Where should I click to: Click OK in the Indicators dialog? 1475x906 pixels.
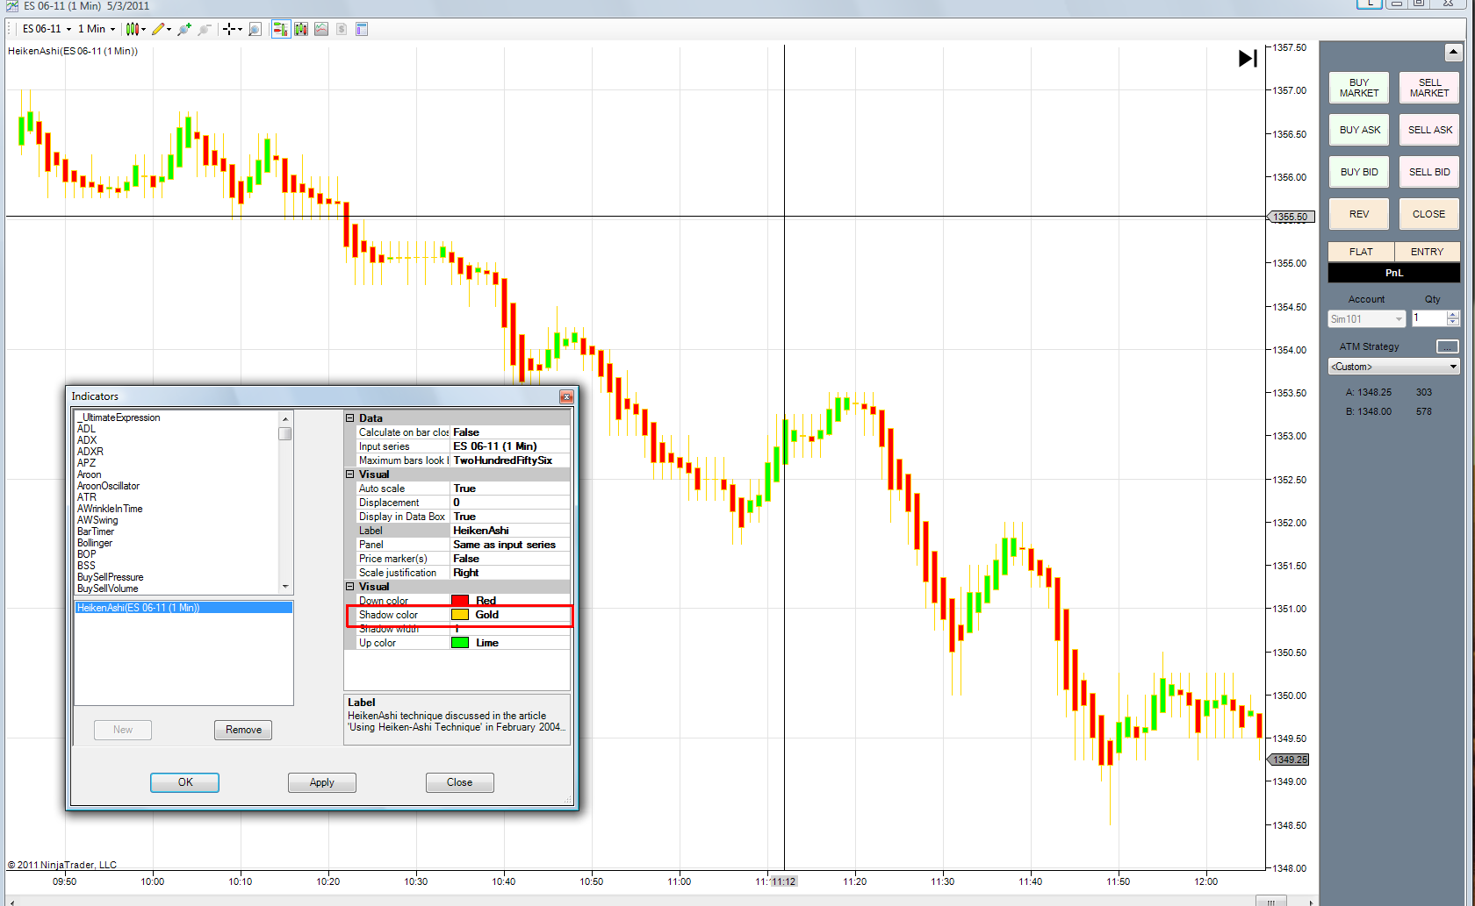coord(184,782)
